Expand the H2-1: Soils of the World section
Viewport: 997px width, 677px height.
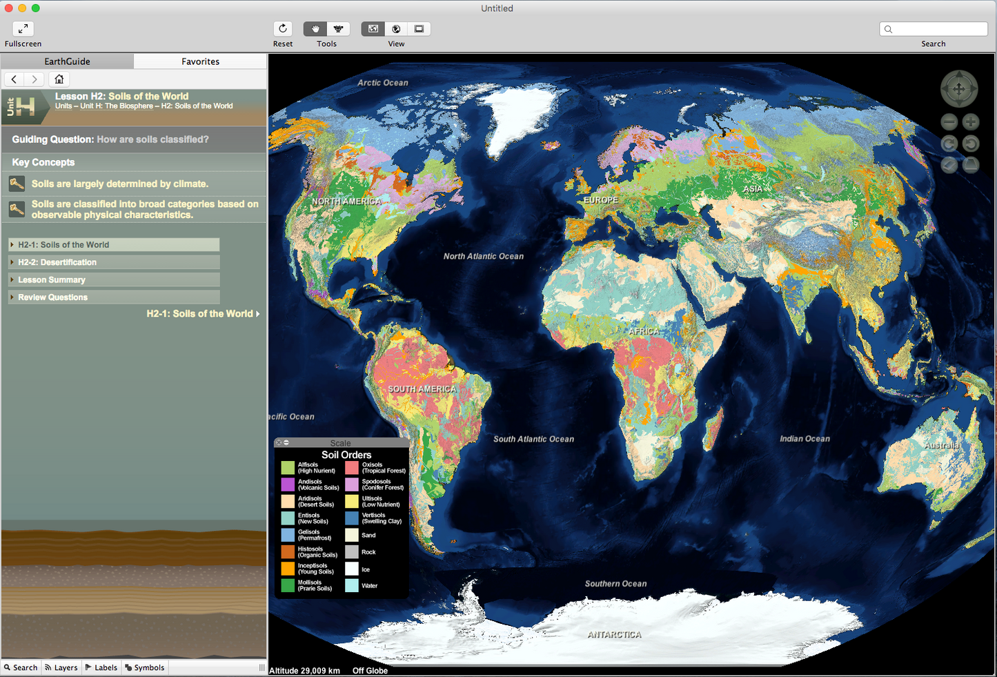click(x=63, y=245)
